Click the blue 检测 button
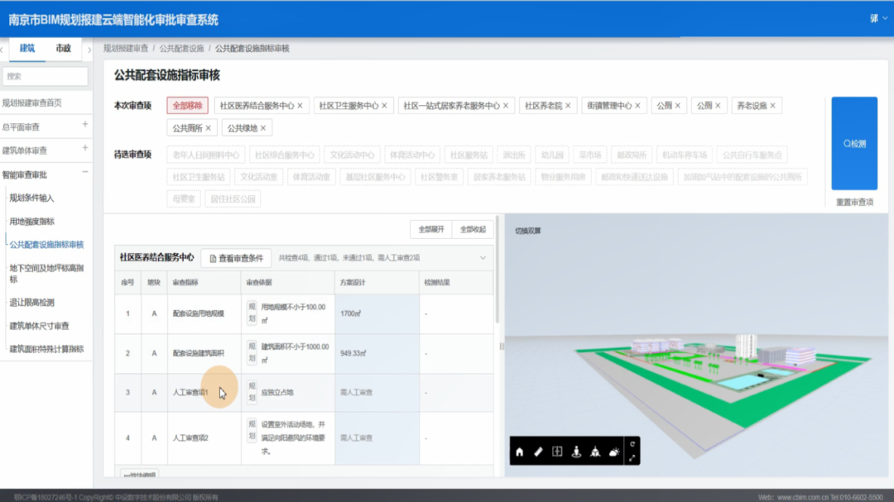Viewport: 894px width, 502px height. [x=854, y=143]
